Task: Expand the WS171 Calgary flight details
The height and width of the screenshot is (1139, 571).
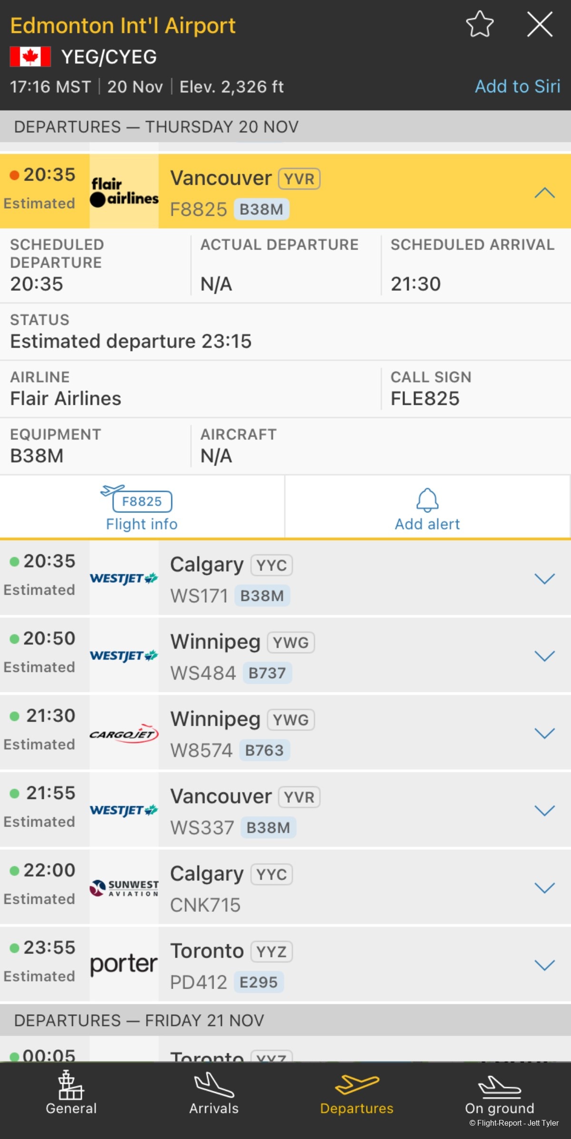Action: [x=544, y=579]
